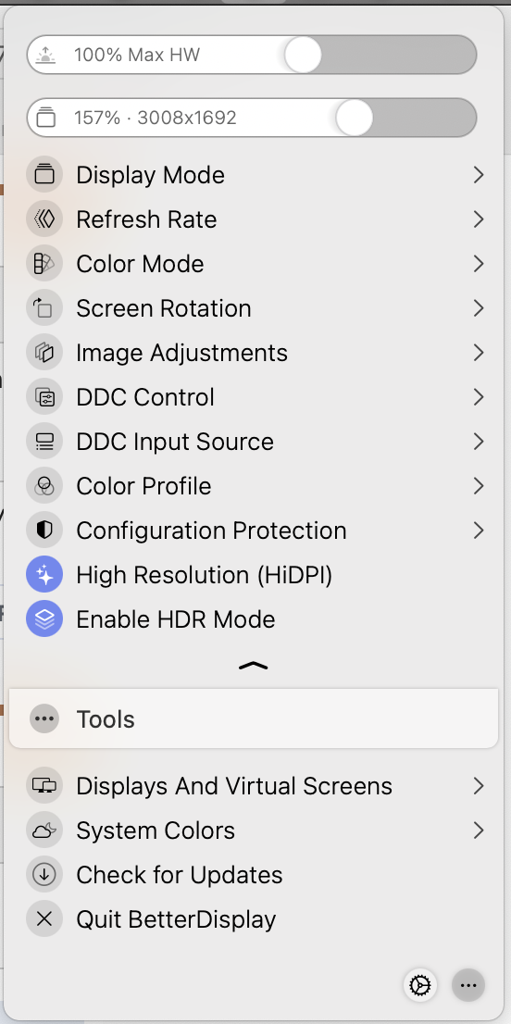Click the Quit BetterDisplay X icon
511x1024 pixels.
click(44, 918)
